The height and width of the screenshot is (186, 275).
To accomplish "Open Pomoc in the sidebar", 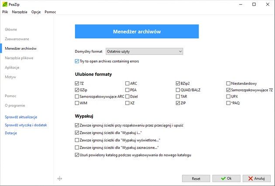I will pyautogui.click(x=10, y=96).
